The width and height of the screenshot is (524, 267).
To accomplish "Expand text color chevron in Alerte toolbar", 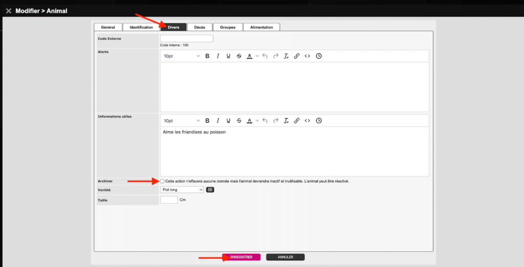I will 257,56.
